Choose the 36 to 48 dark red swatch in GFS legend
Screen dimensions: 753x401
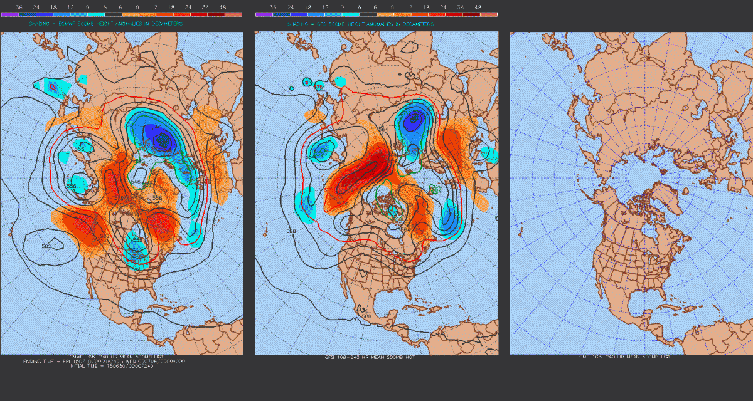click(471, 14)
